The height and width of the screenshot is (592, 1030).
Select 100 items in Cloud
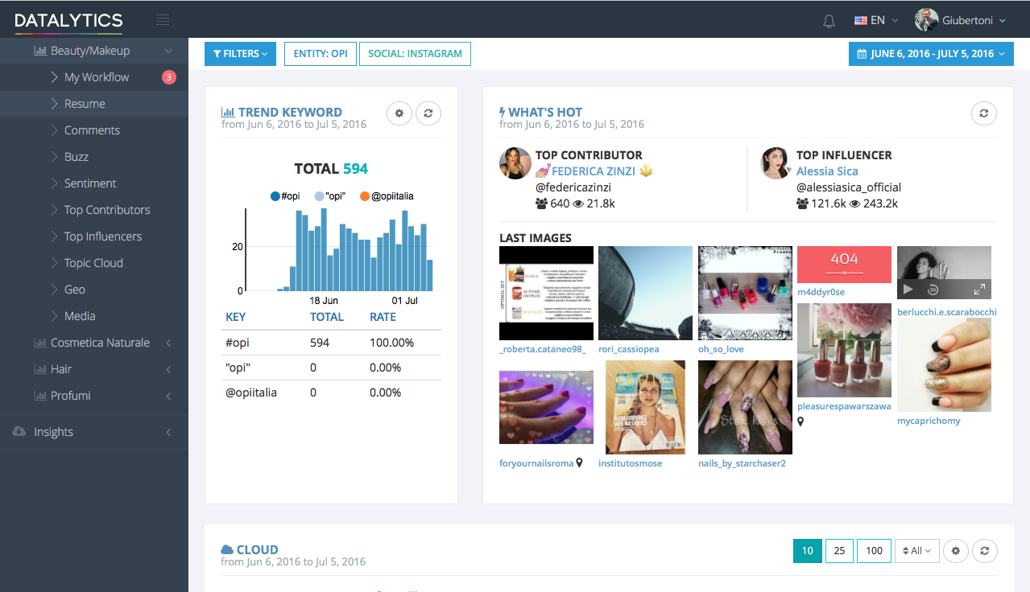pos(874,551)
